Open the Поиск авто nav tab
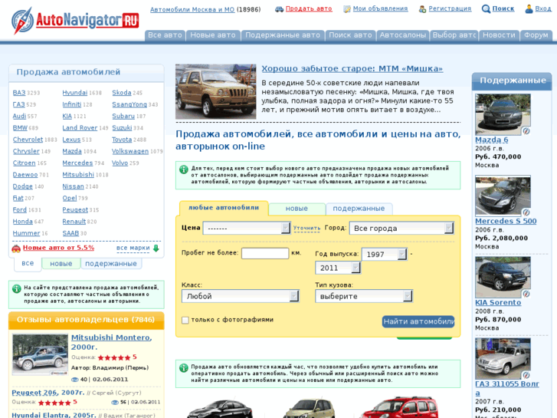Image resolution: width=557 pixels, height=418 pixels. (x=350, y=35)
